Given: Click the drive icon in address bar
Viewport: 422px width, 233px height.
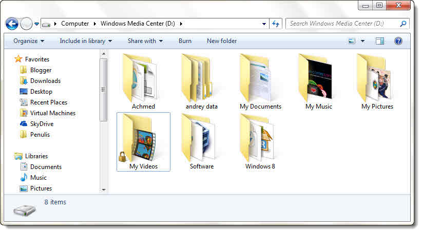Looking at the screenshot, I should click(46, 24).
